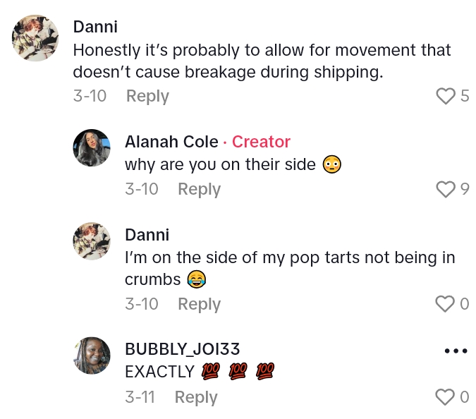Open Alanah Cole's profile avatar
Image resolution: width=476 pixels, height=419 pixels.
click(92, 148)
